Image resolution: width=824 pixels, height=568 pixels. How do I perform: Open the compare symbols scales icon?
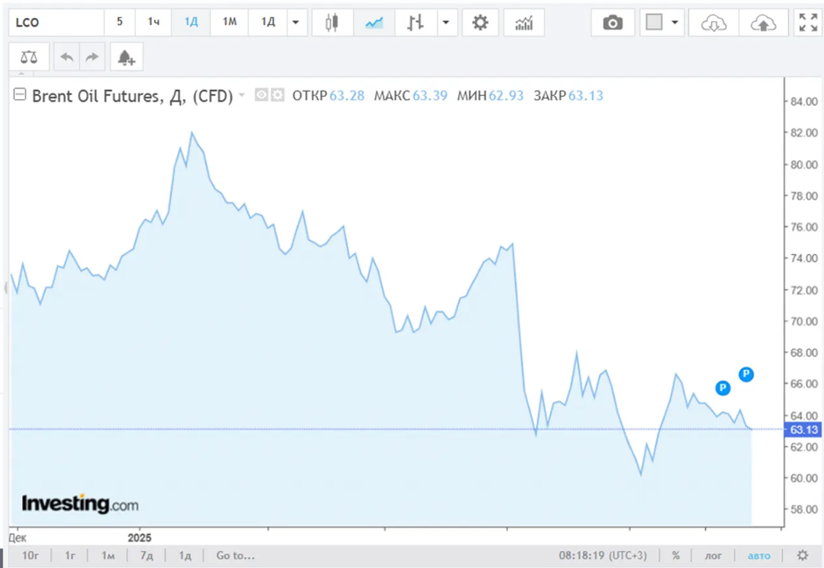click(29, 57)
